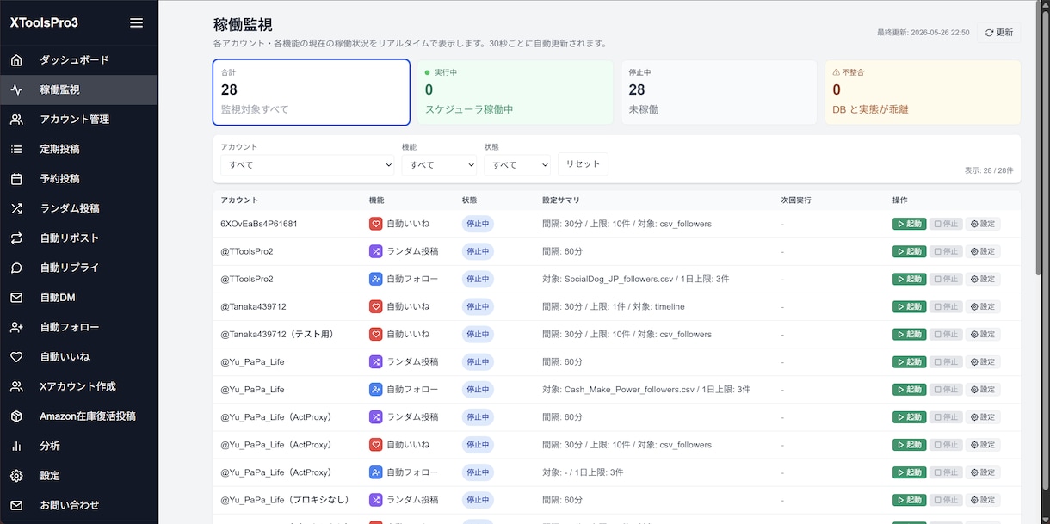Open 分析 menu item
The width and height of the screenshot is (1050, 524).
coord(78,446)
